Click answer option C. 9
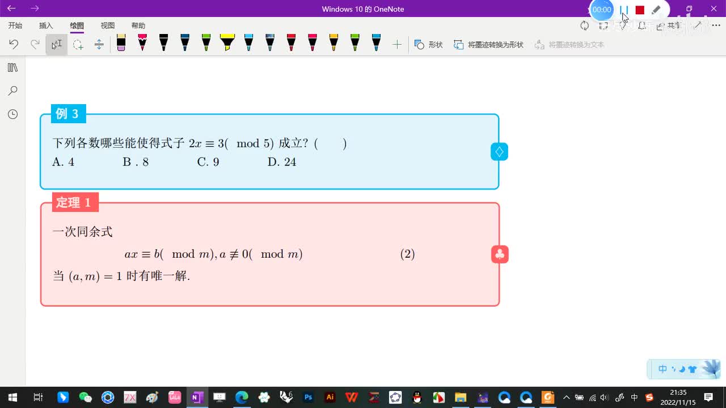726x408 pixels. pyautogui.click(x=208, y=162)
